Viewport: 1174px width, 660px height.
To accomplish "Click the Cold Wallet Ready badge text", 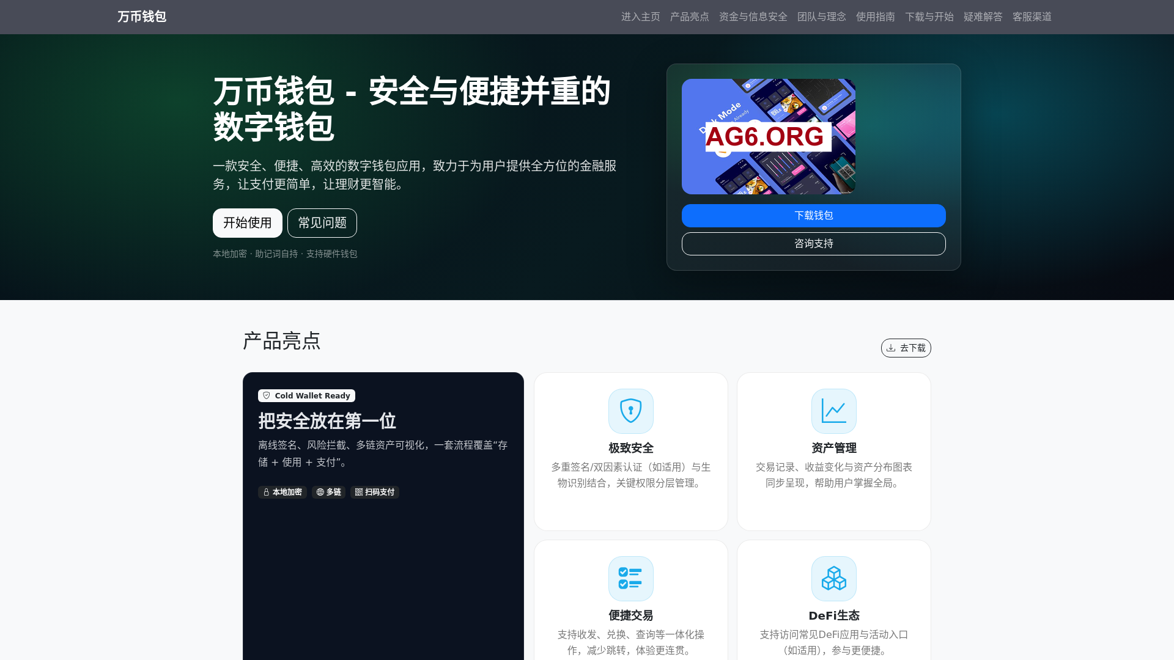I will click(x=312, y=396).
